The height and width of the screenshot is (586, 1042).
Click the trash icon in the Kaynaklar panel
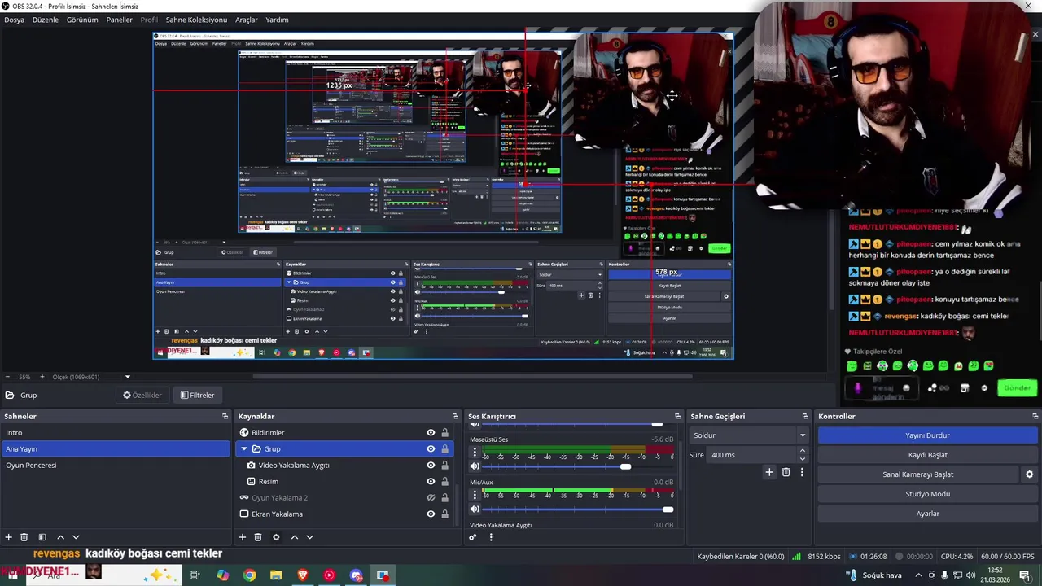click(x=258, y=537)
